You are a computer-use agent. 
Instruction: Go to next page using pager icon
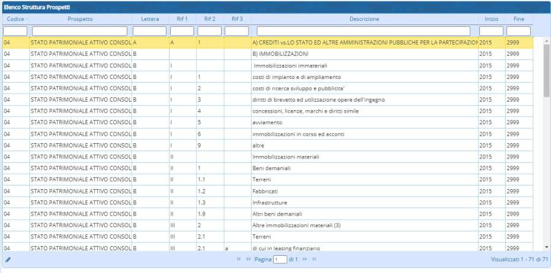[x=305, y=260]
